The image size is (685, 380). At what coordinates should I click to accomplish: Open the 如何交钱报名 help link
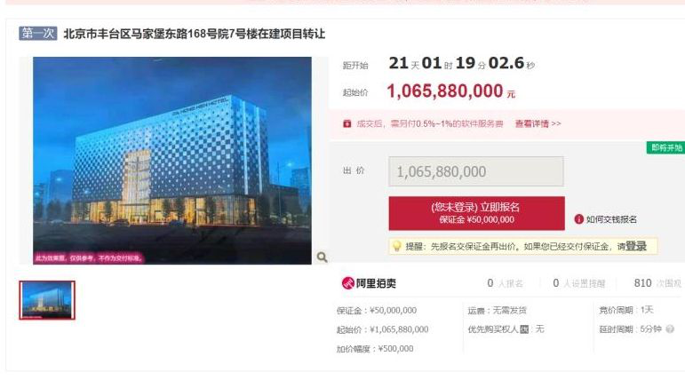(611, 219)
